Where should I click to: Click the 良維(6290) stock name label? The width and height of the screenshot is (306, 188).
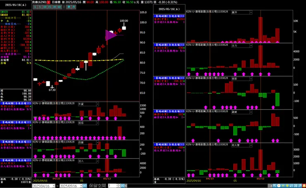tap(39, 2)
